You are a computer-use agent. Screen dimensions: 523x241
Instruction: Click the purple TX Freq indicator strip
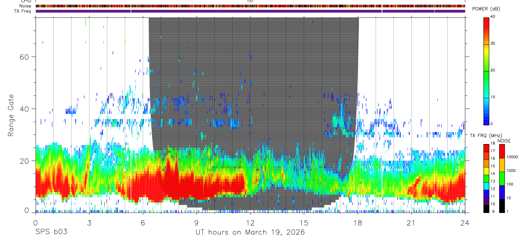tap(250, 11)
